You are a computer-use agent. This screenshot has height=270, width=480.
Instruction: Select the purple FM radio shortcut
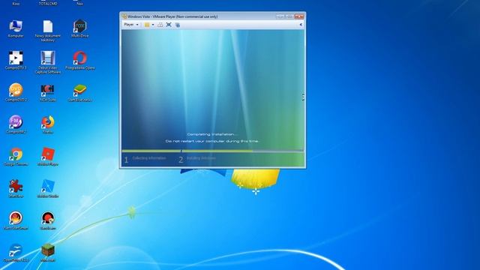point(16,124)
